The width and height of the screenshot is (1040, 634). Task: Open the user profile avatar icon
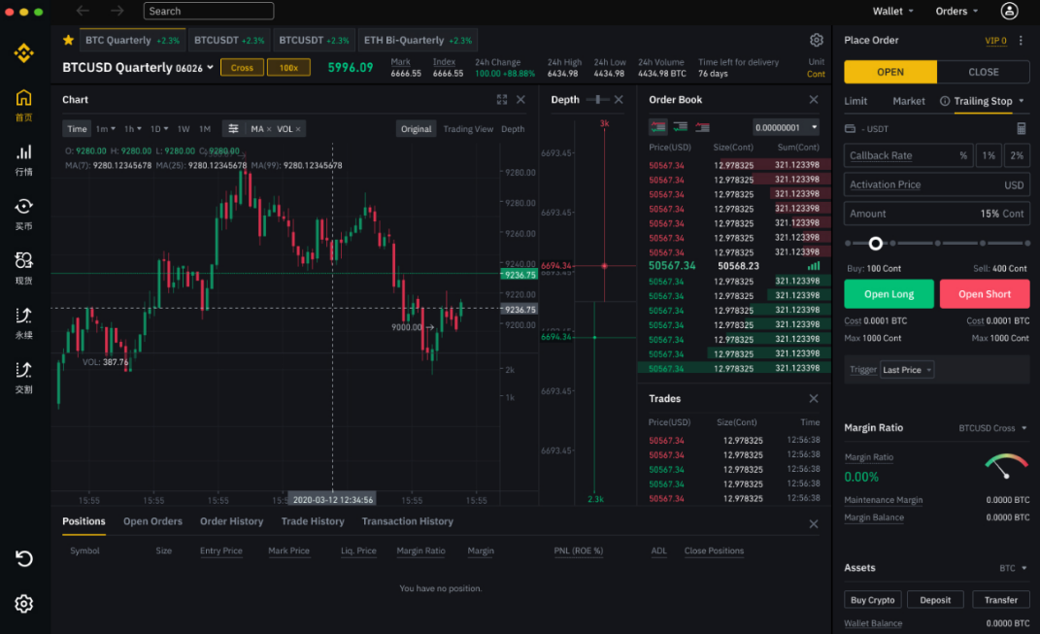pyautogui.click(x=1009, y=11)
